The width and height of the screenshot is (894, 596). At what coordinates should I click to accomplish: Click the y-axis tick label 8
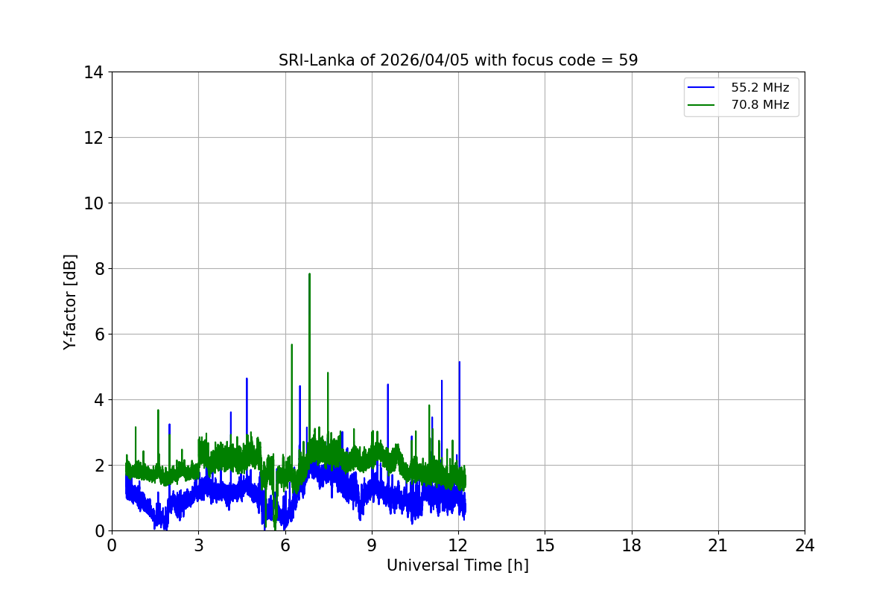point(98,269)
